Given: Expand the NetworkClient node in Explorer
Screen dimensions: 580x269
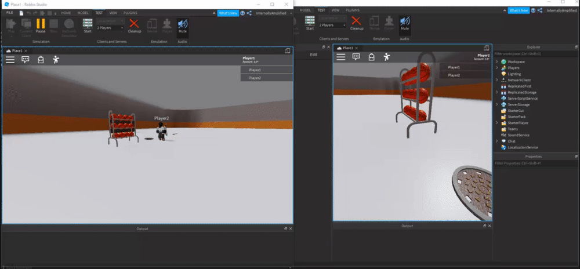Looking at the screenshot, I should tap(497, 80).
